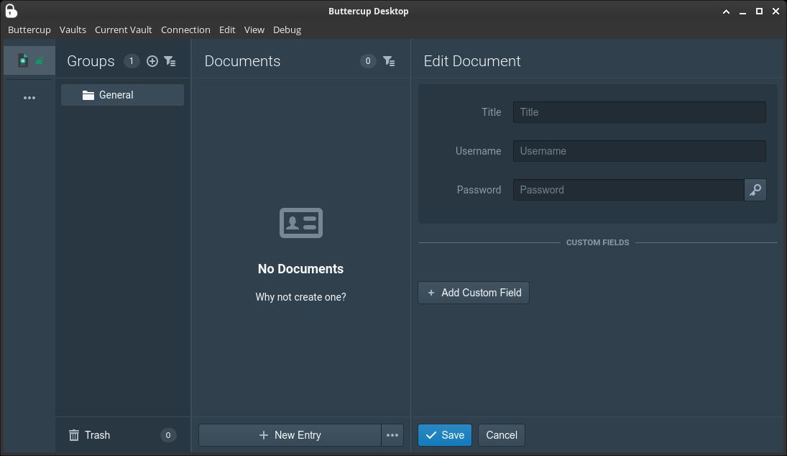Open the New Entry more options dropdown

392,435
